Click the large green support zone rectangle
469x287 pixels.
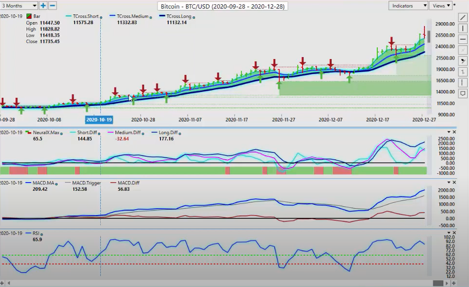tap(355, 88)
